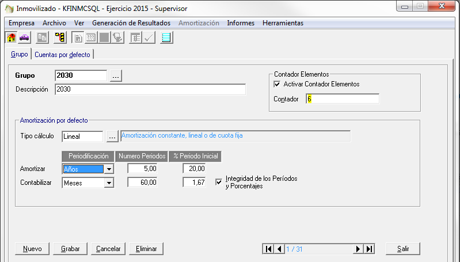Image resolution: width=460 pixels, height=262 pixels.
Task: Jump to the last record
Action: coord(369,249)
